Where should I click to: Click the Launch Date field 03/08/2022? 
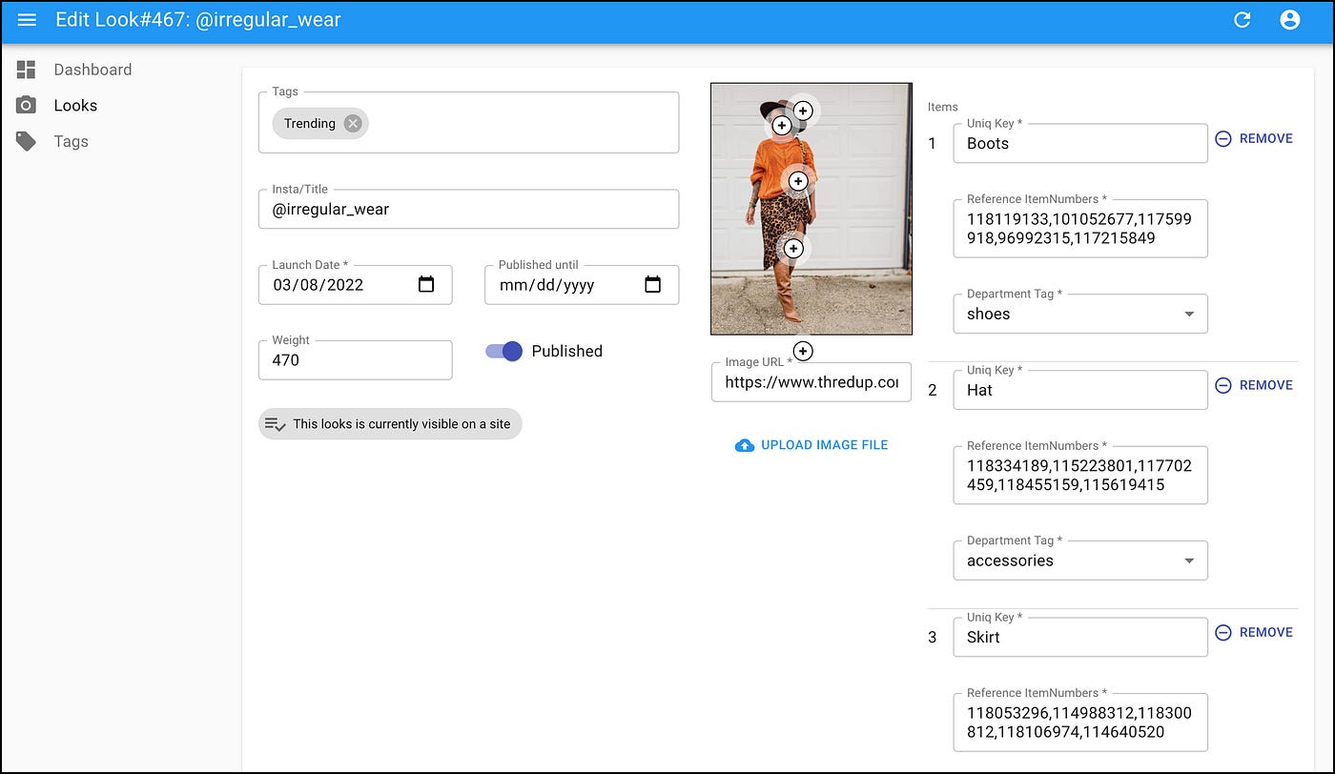pyautogui.click(x=355, y=284)
